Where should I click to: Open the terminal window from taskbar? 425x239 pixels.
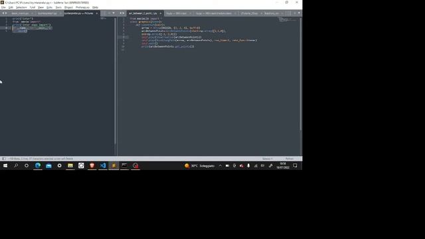point(124,165)
